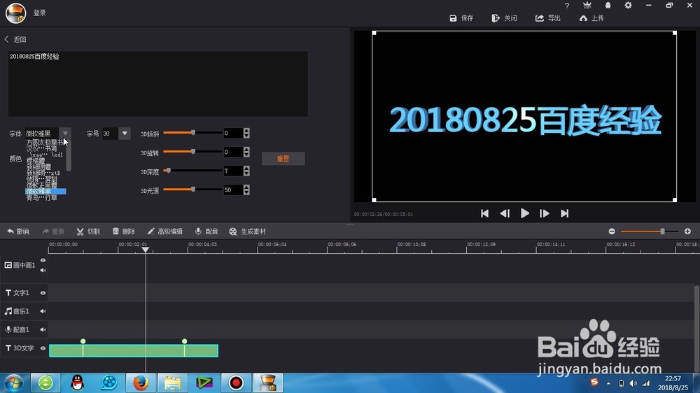Image resolution: width=700 pixels, height=393 pixels.
Task: Mute the 配音1 track
Action: click(x=43, y=329)
